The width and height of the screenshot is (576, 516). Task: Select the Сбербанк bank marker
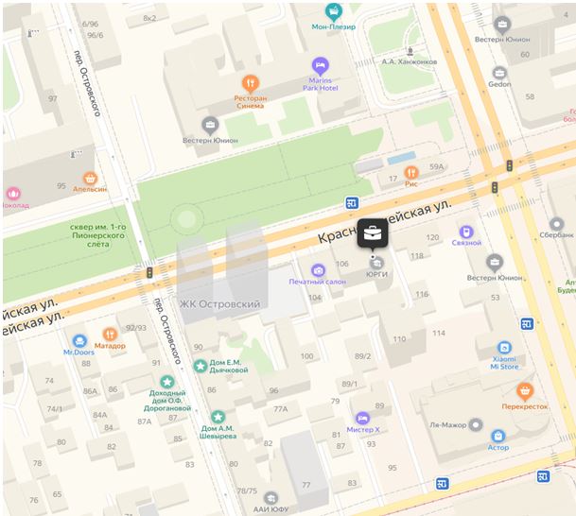coord(556,224)
